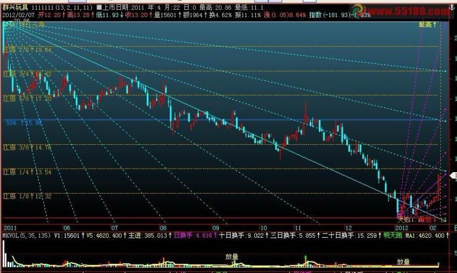457x273 pixels.
Task: Click the 2011 marker on time axis
Action: pyautogui.click(x=10, y=228)
